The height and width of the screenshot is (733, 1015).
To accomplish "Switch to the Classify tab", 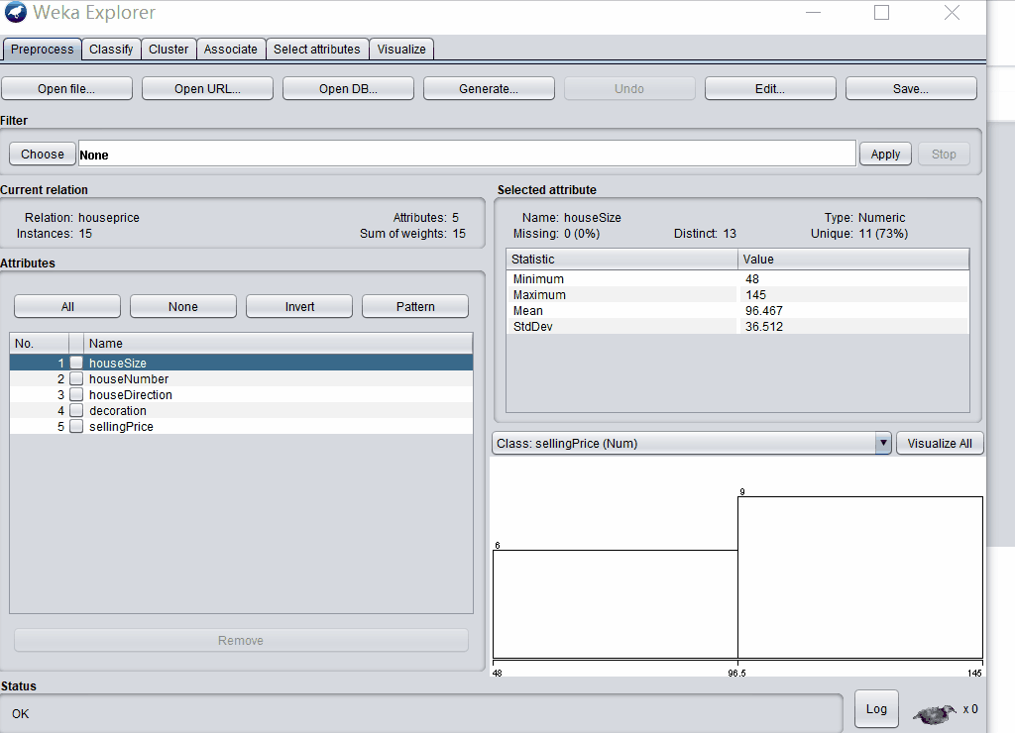I will coord(111,50).
